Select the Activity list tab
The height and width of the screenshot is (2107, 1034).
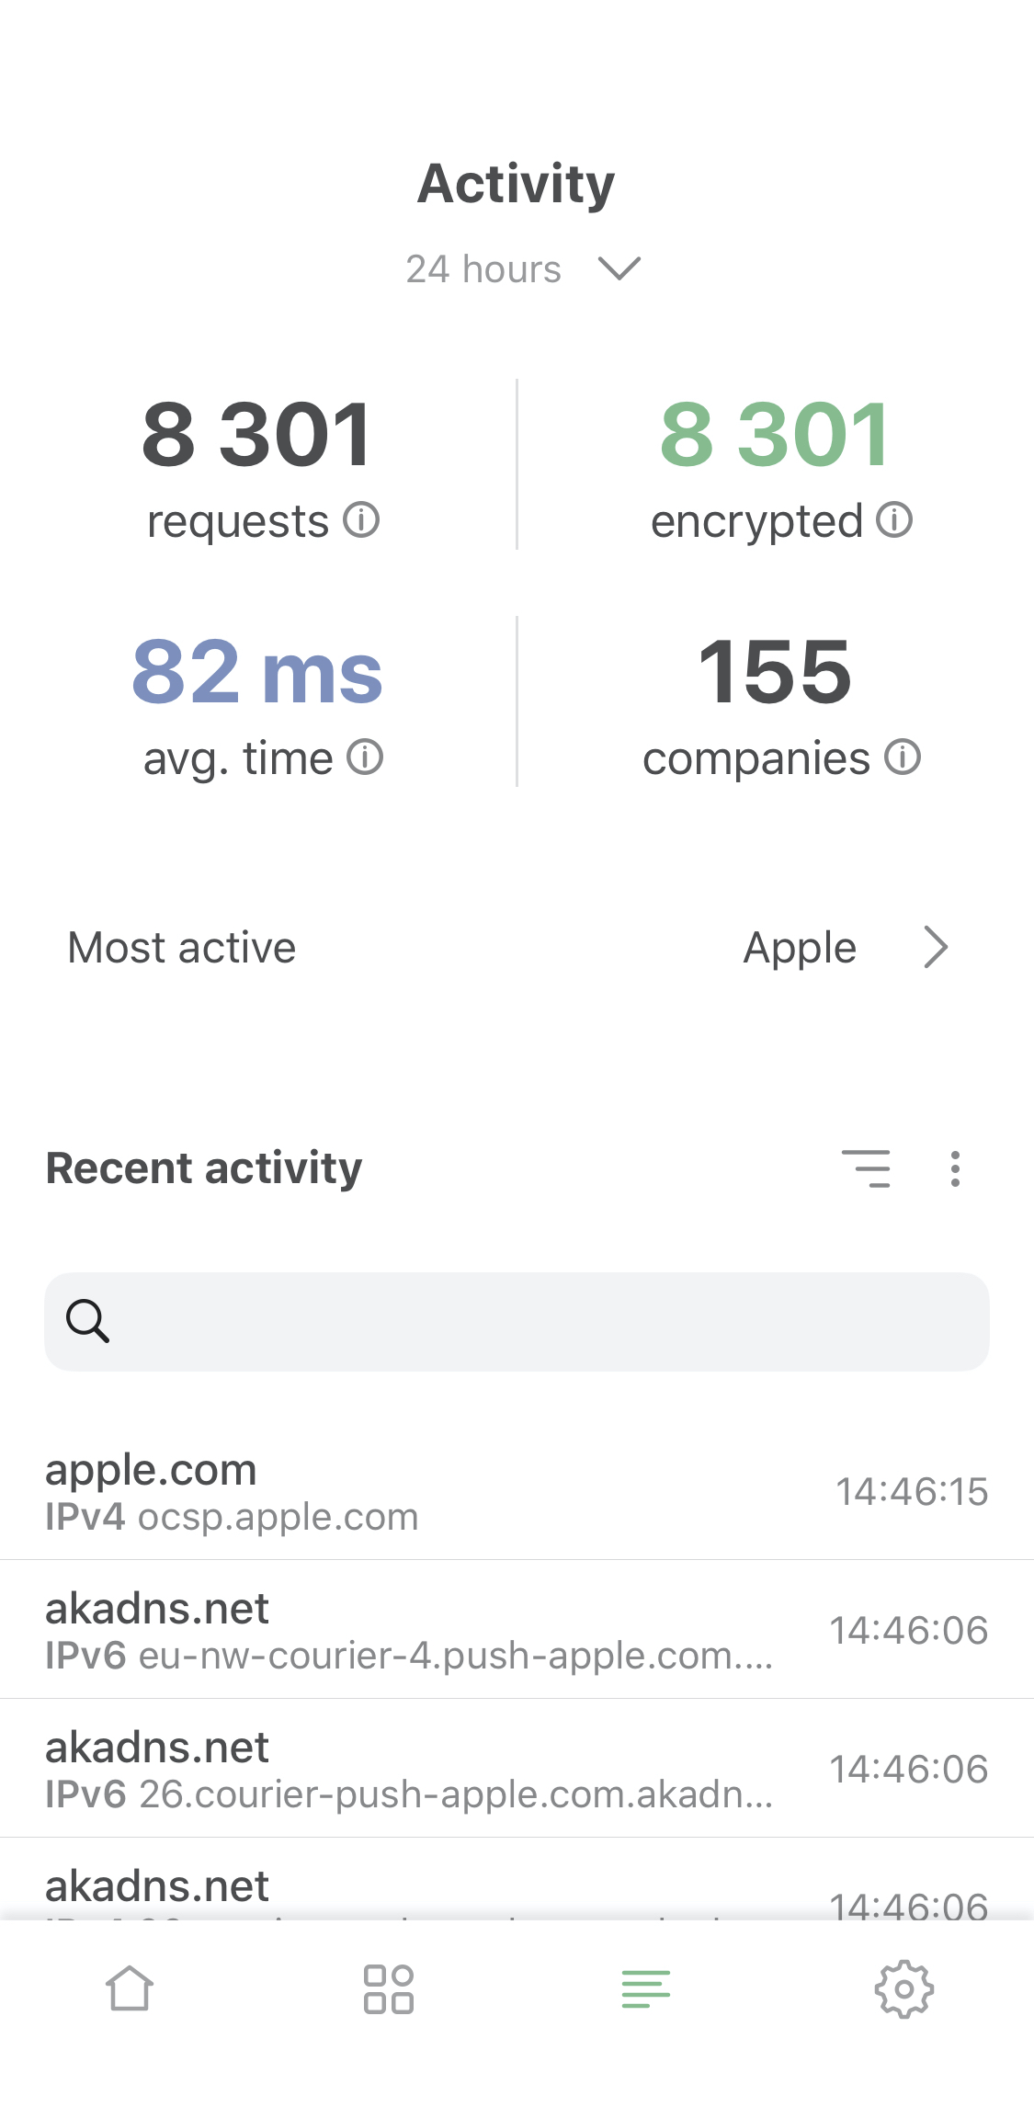pyautogui.click(x=645, y=1989)
